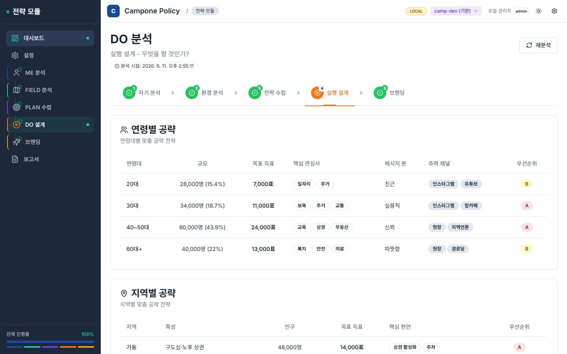Click the 대시보드 grid icon in sidebar
Image resolution: width=567 pixels, height=354 pixels.
tap(15, 38)
